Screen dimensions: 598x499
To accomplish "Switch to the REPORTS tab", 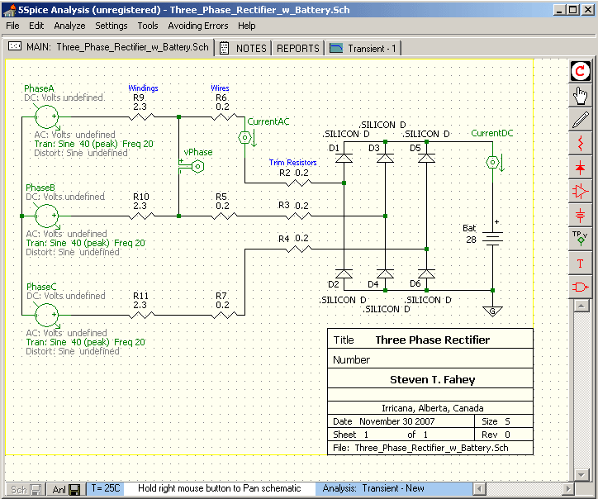I will tap(297, 48).
